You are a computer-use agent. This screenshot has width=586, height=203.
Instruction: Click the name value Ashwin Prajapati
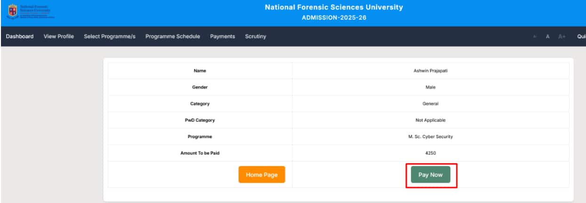pos(430,71)
